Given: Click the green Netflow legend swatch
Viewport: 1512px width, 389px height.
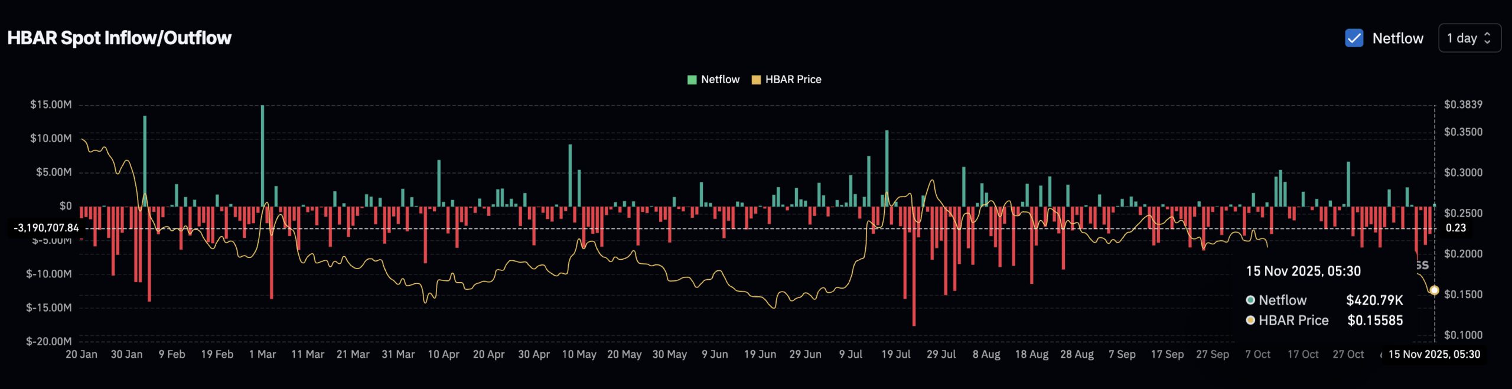Looking at the screenshot, I should tap(692, 80).
